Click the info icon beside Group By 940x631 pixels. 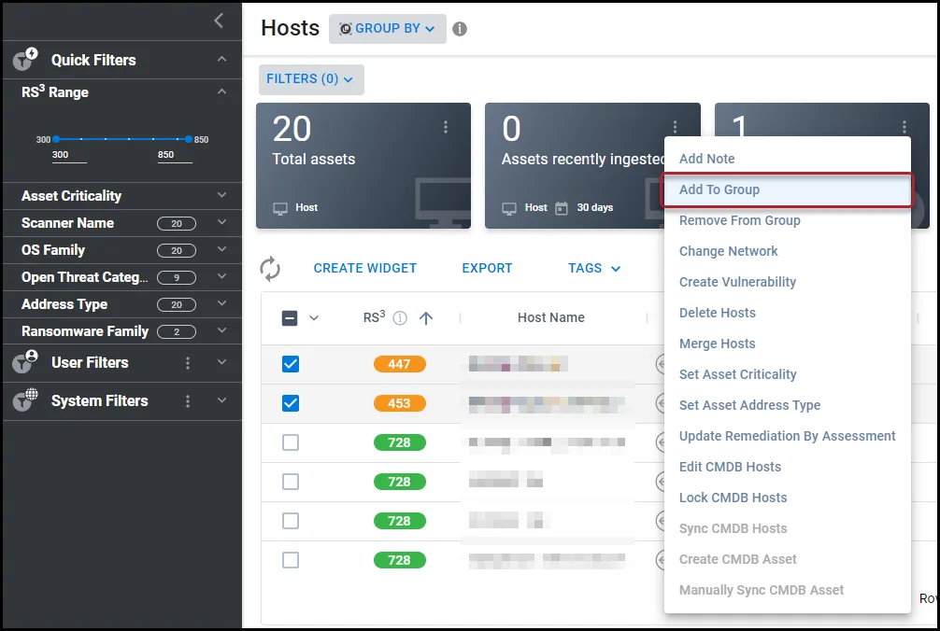coord(460,29)
